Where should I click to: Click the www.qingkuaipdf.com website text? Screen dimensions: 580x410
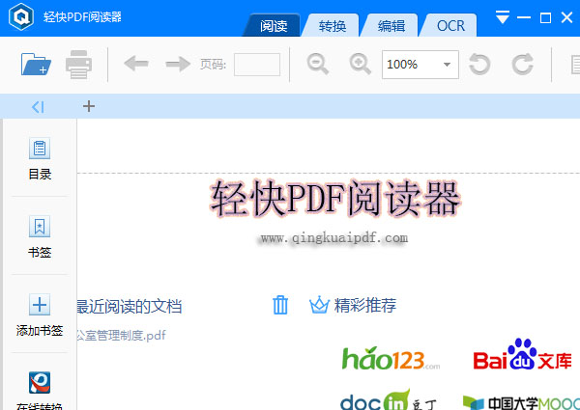tap(334, 238)
